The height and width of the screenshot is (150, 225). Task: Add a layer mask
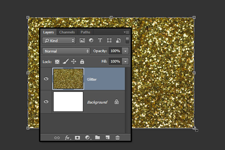[x=77, y=138]
